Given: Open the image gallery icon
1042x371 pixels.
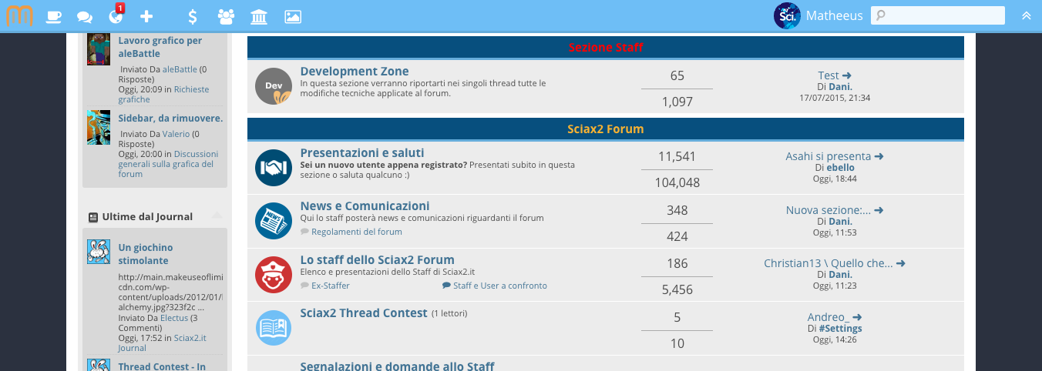Looking at the screenshot, I should coord(293,16).
